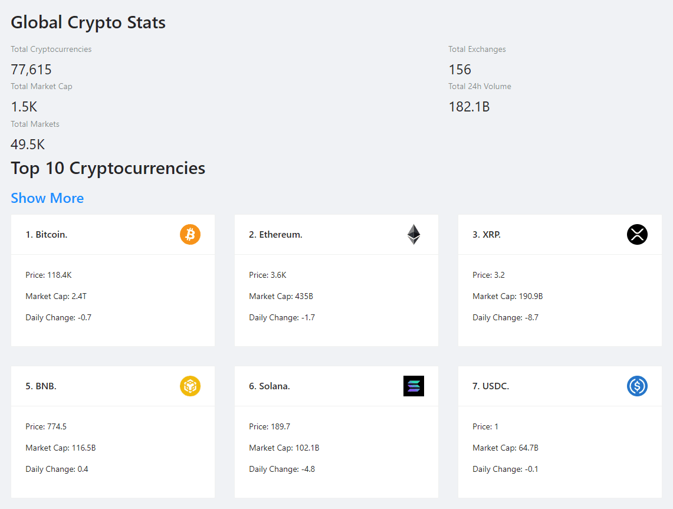Select the Top 10 Cryptocurrencies heading
673x509 pixels.
point(108,168)
